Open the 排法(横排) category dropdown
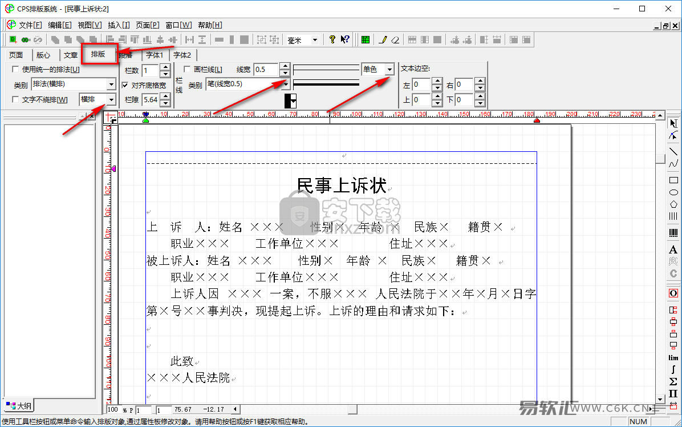The height and width of the screenshot is (427, 682). point(111,84)
